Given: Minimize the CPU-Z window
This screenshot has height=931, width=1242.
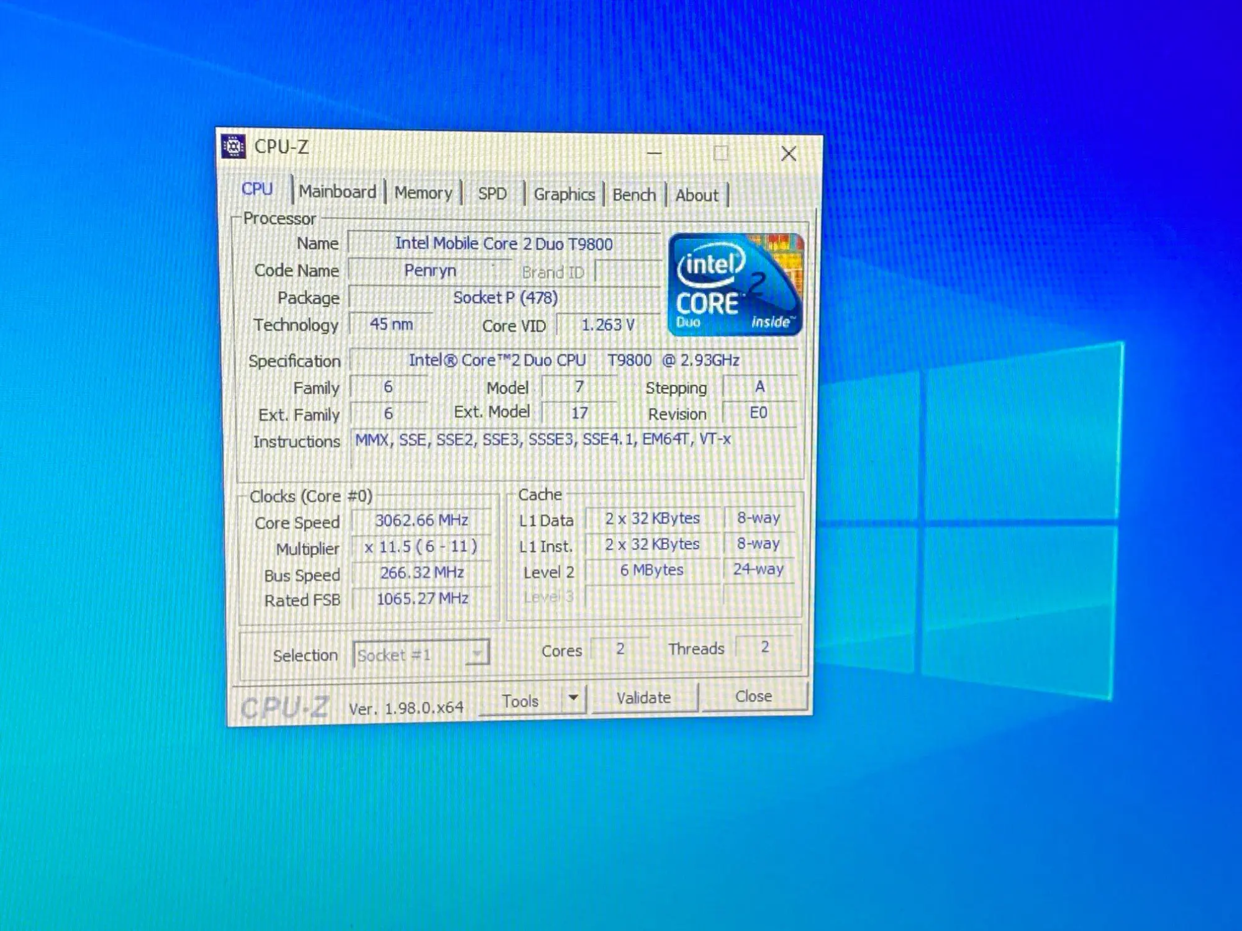Looking at the screenshot, I should pos(654,152).
